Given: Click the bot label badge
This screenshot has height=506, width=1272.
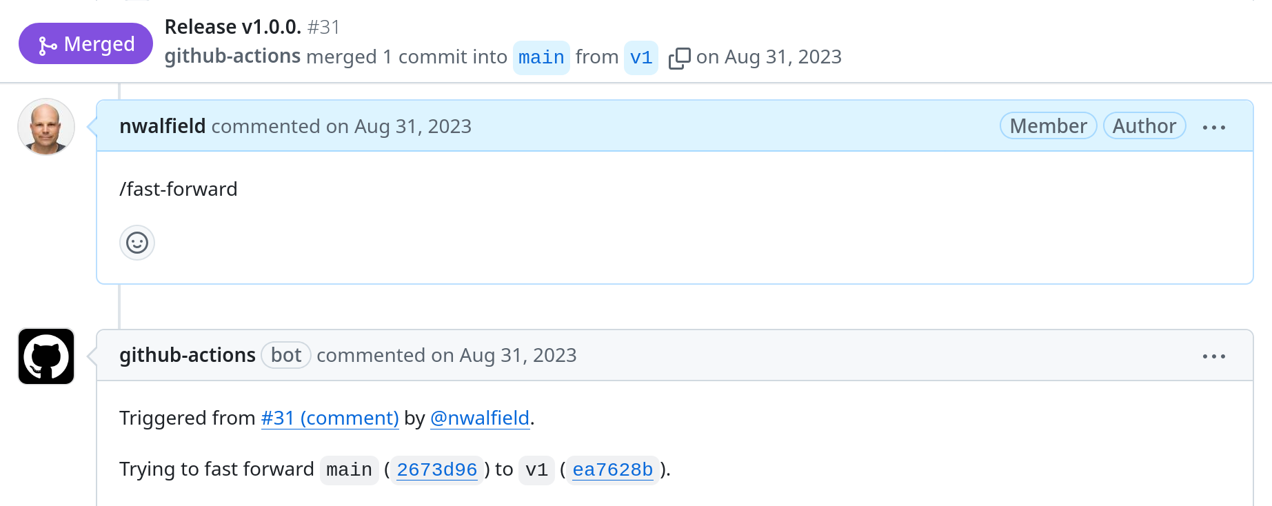Looking at the screenshot, I should pyautogui.click(x=286, y=355).
